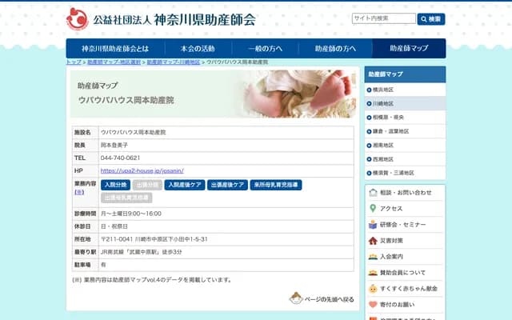Click the 入会案内 people icon
512x320 pixels.
coord(373,257)
